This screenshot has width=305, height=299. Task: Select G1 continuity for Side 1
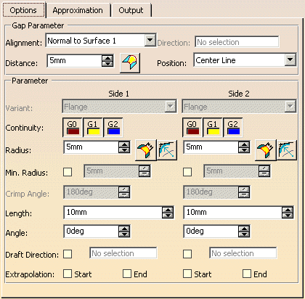click(x=93, y=128)
